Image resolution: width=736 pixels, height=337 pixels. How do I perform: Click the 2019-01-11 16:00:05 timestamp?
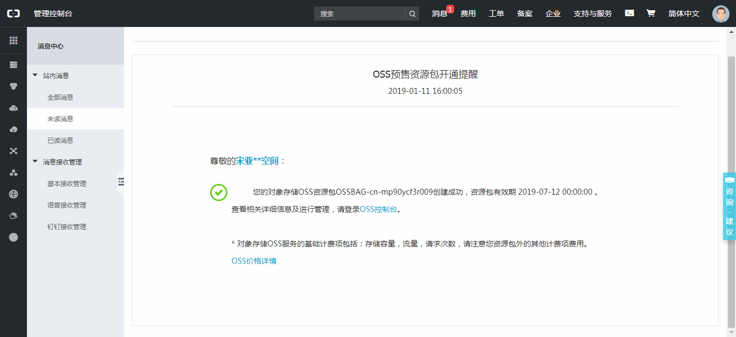(425, 91)
